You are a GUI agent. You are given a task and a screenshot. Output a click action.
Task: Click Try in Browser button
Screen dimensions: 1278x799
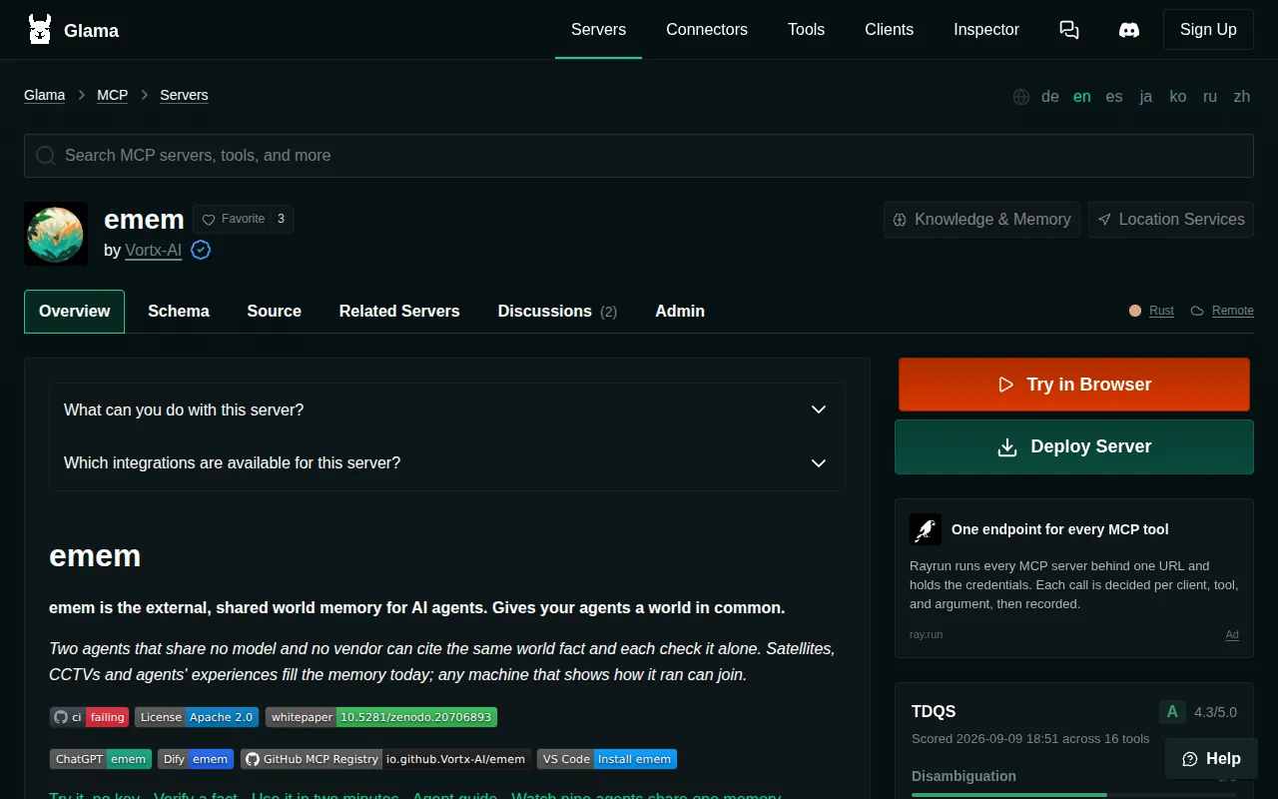(1074, 385)
